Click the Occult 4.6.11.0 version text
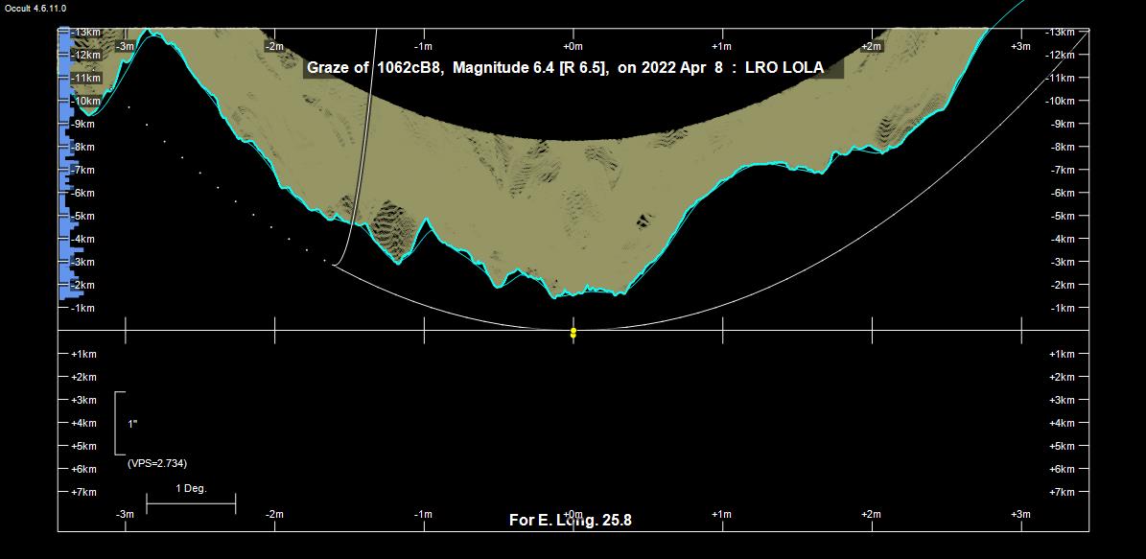Image resolution: width=1146 pixels, height=559 pixels. coord(35,8)
